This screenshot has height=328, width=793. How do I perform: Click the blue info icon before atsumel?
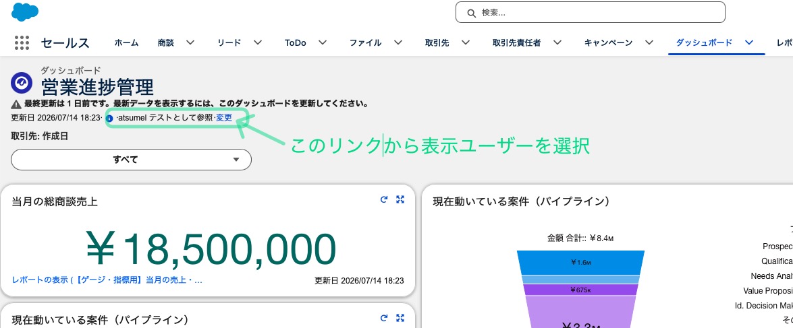pyautogui.click(x=109, y=118)
